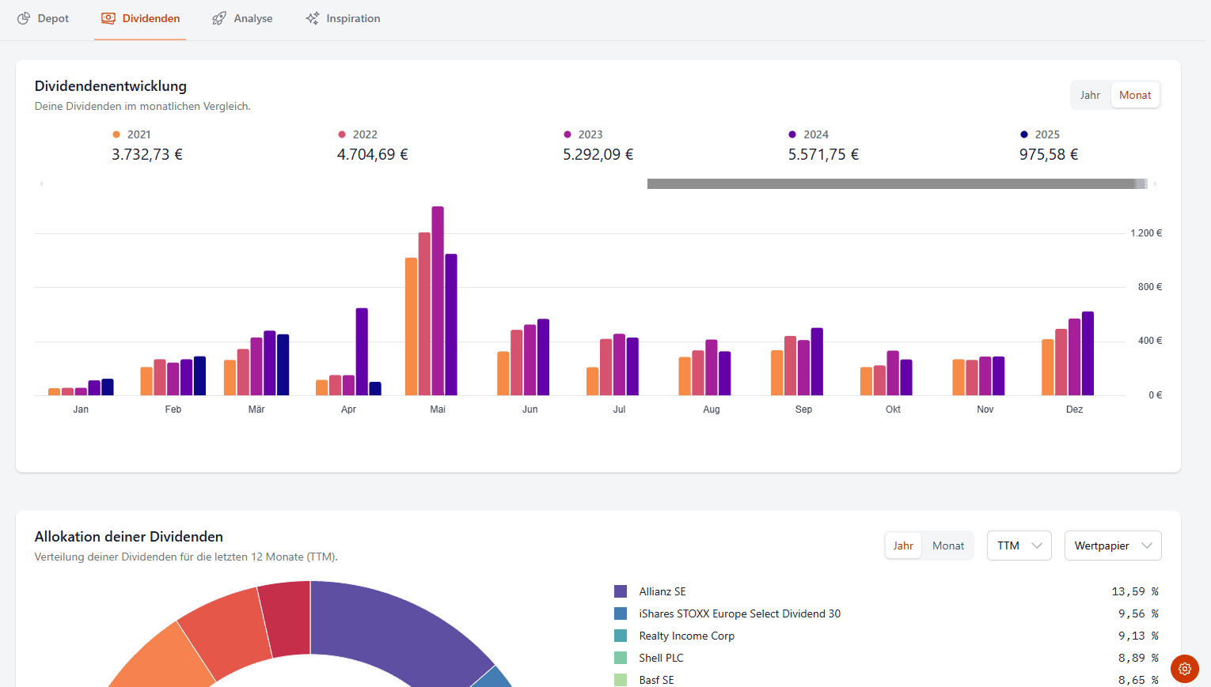Select iShares STOXX Europe Select Dividend 30
The image size is (1211, 687).
pyautogui.click(x=740, y=613)
